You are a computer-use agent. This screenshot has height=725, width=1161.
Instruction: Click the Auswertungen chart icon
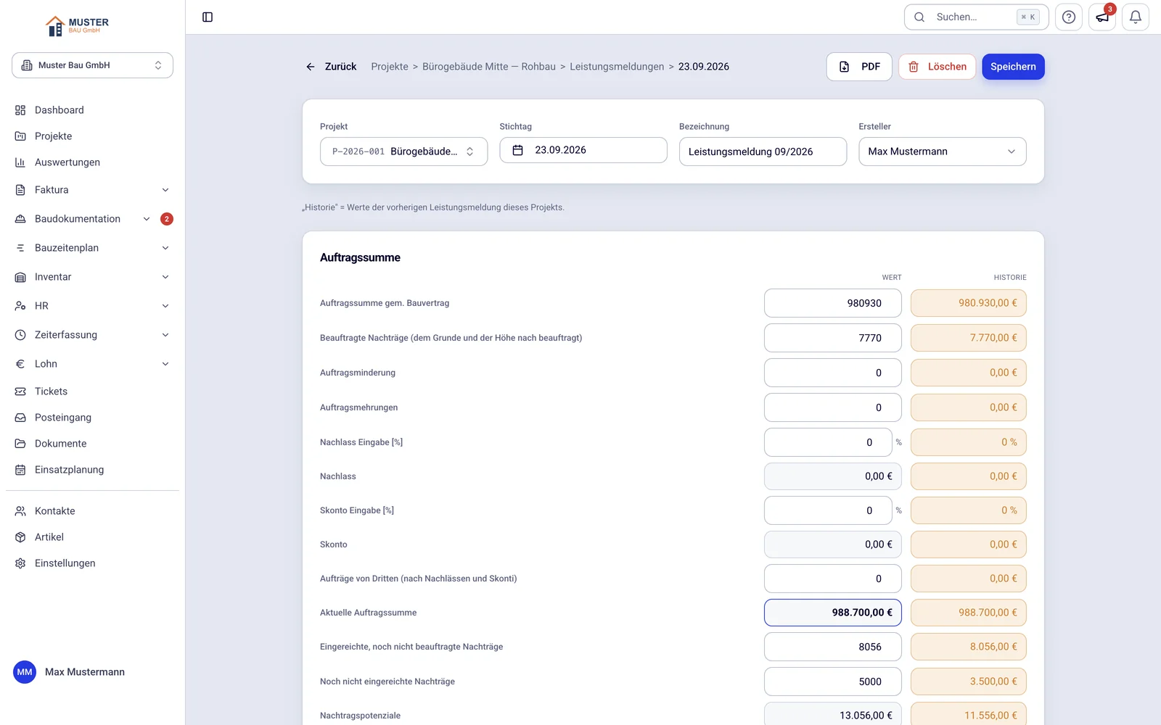pos(20,162)
